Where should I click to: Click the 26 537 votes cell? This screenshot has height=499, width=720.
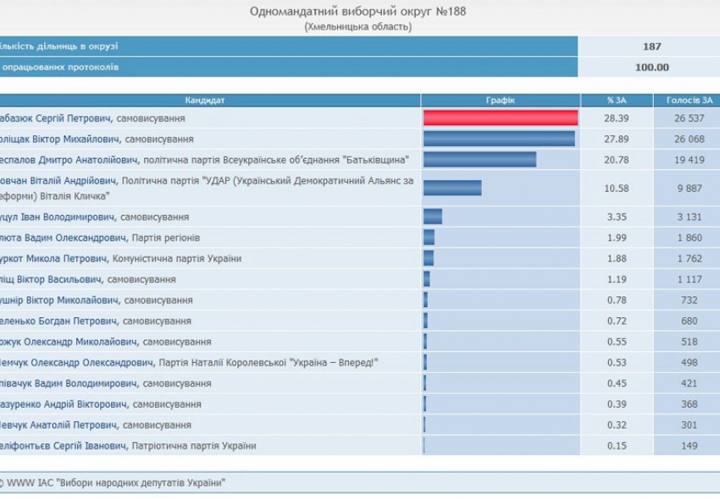click(688, 118)
